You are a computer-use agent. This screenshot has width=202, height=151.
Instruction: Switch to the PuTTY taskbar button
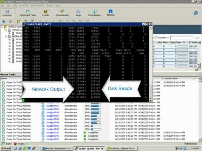point(90,148)
